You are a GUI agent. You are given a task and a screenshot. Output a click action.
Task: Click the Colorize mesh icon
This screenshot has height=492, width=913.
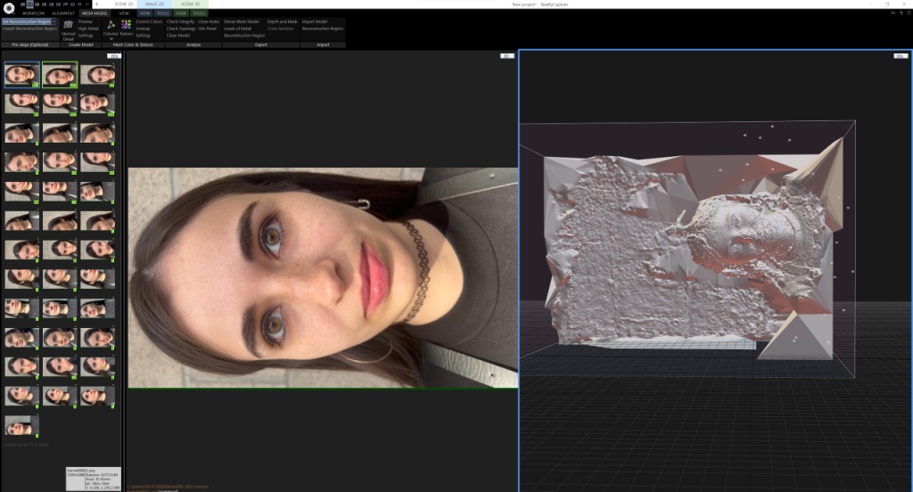(111, 24)
